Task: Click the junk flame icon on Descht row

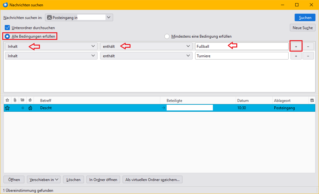Action: pos(30,108)
